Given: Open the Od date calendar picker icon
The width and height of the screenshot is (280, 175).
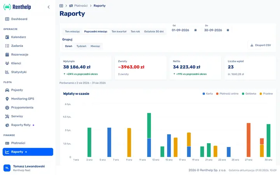Looking at the screenshot, I should (196, 30).
